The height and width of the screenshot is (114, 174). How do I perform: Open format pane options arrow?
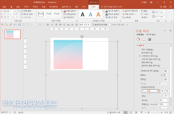tap(165, 31)
